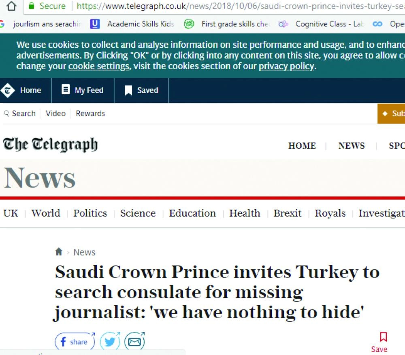Click the home icon in the breadcrumb trail
The image size is (405, 355).
59,252
